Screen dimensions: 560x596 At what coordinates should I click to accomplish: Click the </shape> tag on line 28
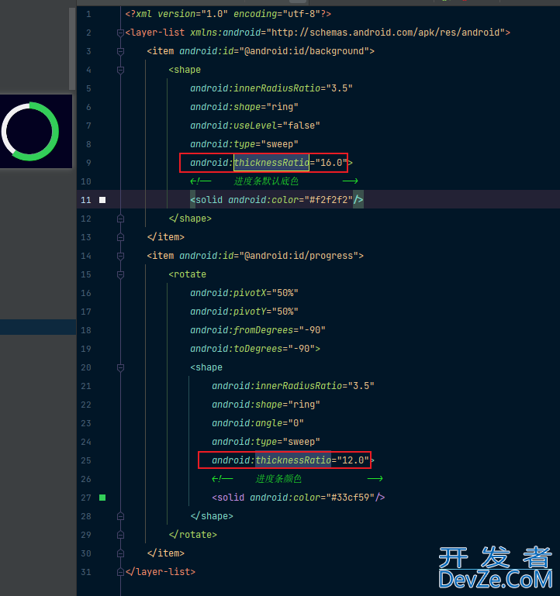tap(212, 516)
